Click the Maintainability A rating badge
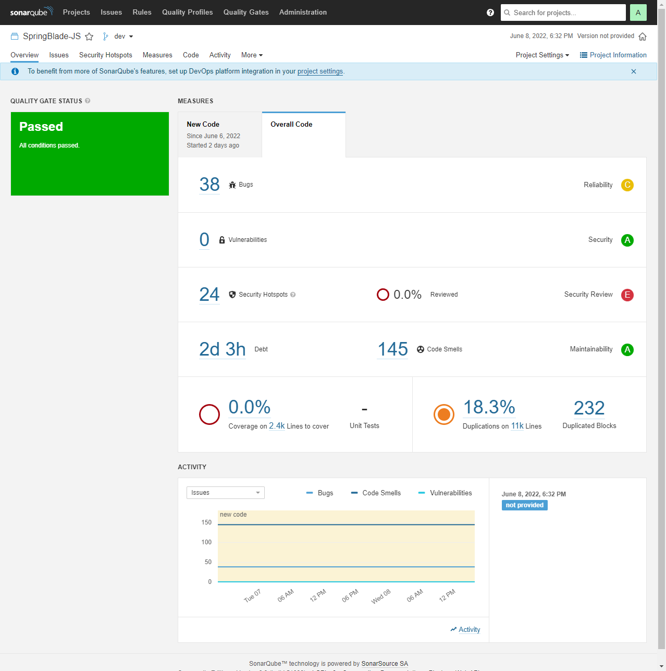Screen dimensions: 666x671 click(x=627, y=350)
